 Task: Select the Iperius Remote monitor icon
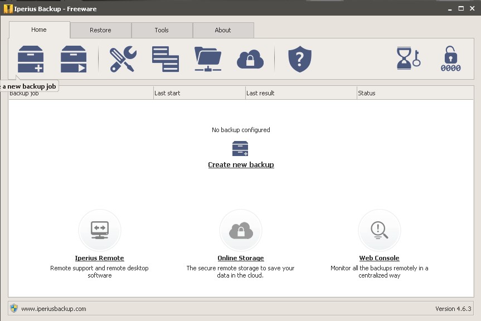point(99,230)
